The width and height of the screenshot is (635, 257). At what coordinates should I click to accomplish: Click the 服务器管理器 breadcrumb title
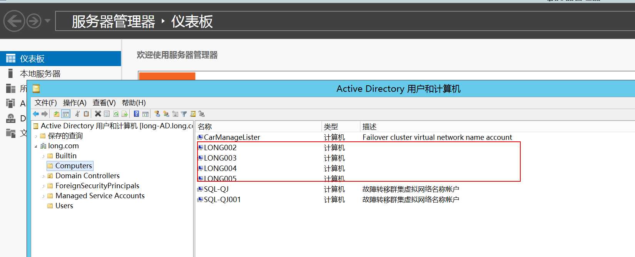(114, 21)
